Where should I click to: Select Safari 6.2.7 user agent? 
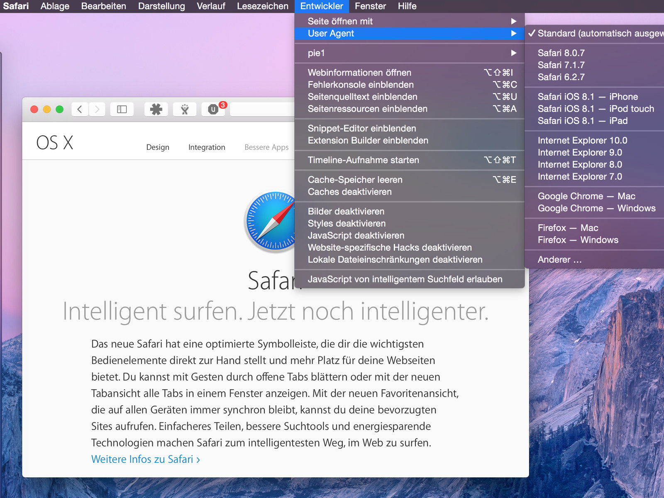(594, 77)
